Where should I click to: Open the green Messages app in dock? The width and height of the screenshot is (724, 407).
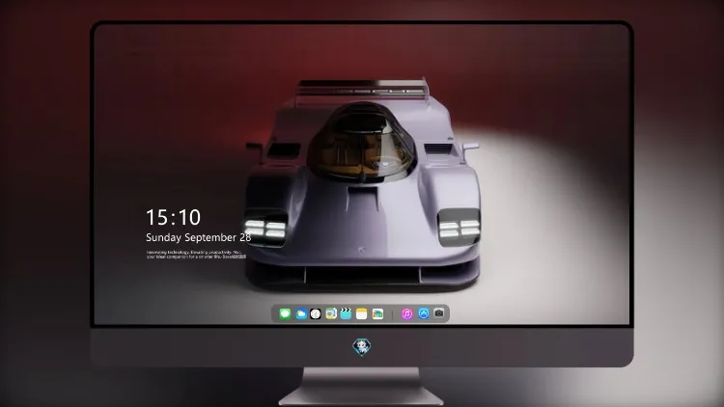click(x=285, y=313)
